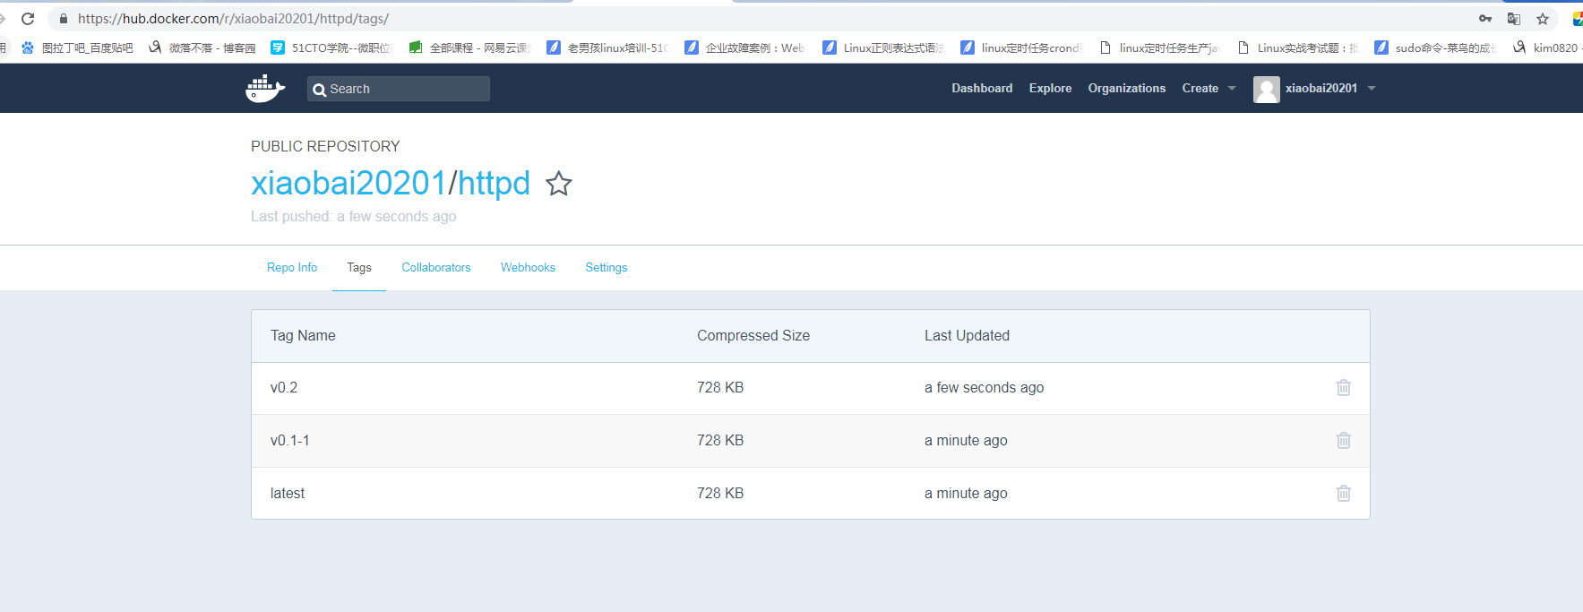Image resolution: width=1583 pixels, height=612 pixels.
Task: Open the 微落不落 - 博客园 bookmark
Action: (x=202, y=47)
